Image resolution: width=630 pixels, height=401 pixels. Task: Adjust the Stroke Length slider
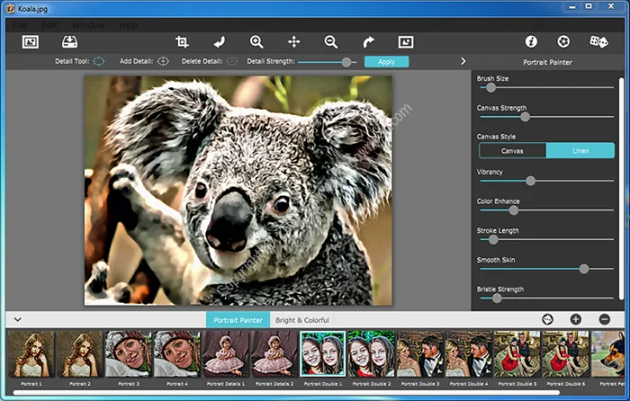tap(493, 240)
